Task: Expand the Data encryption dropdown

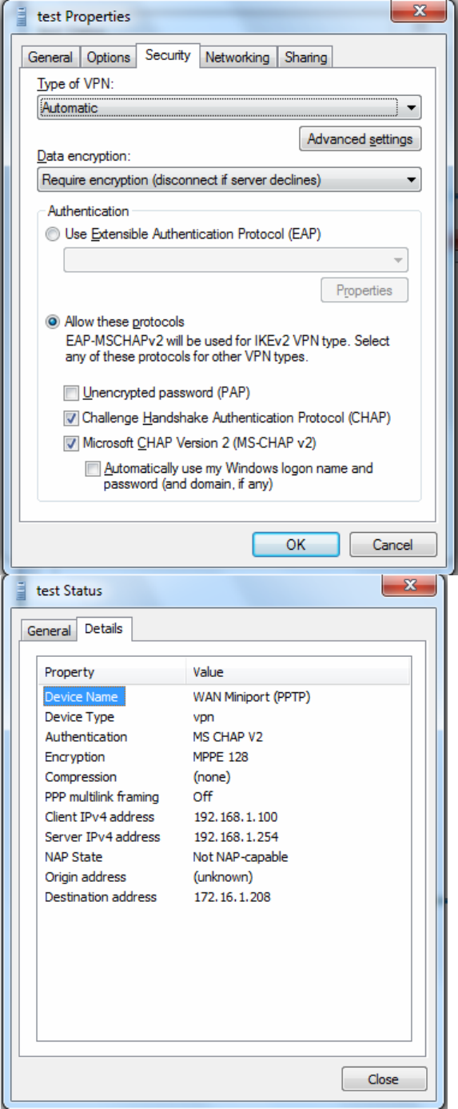Action: pyautogui.click(x=229, y=180)
